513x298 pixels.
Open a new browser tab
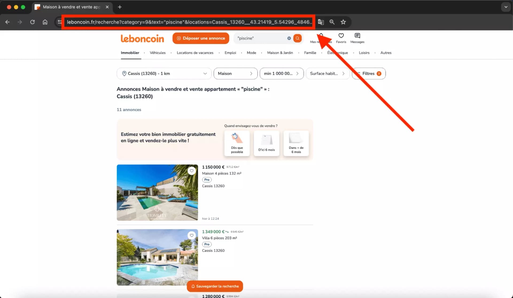[120, 7]
